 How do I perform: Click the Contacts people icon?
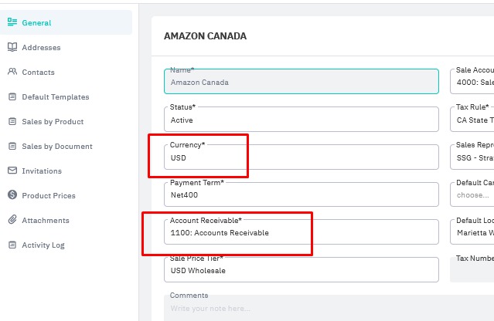12,73
